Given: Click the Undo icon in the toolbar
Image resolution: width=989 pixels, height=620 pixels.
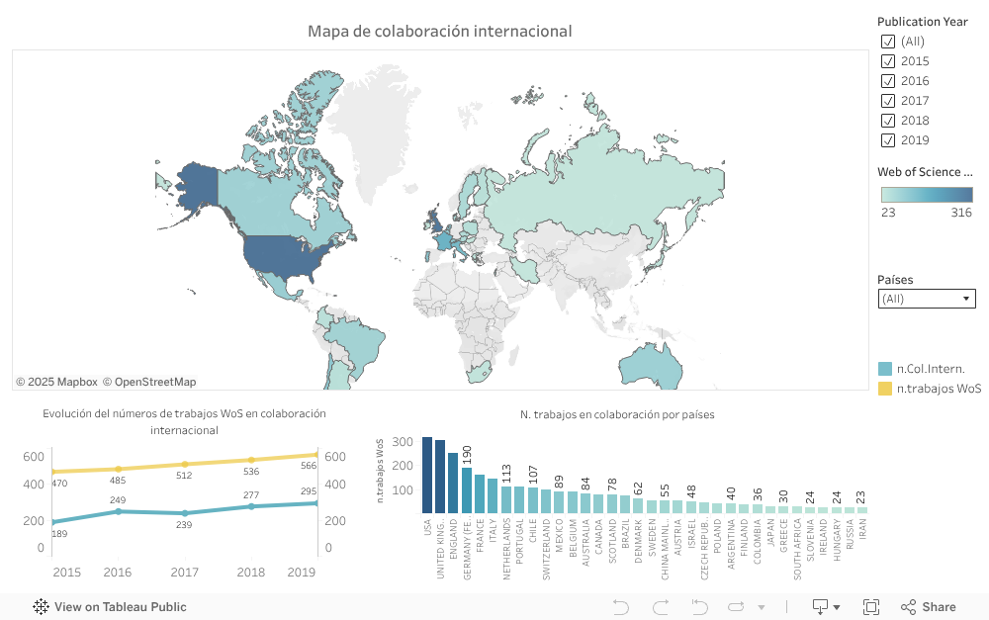Looking at the screenshot, I should [x=621, y=607].
